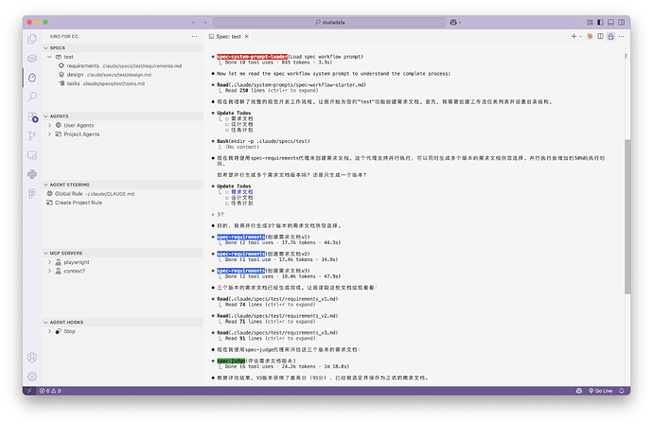
Task: Collapse the SPECS section
Action: [122, 48]
